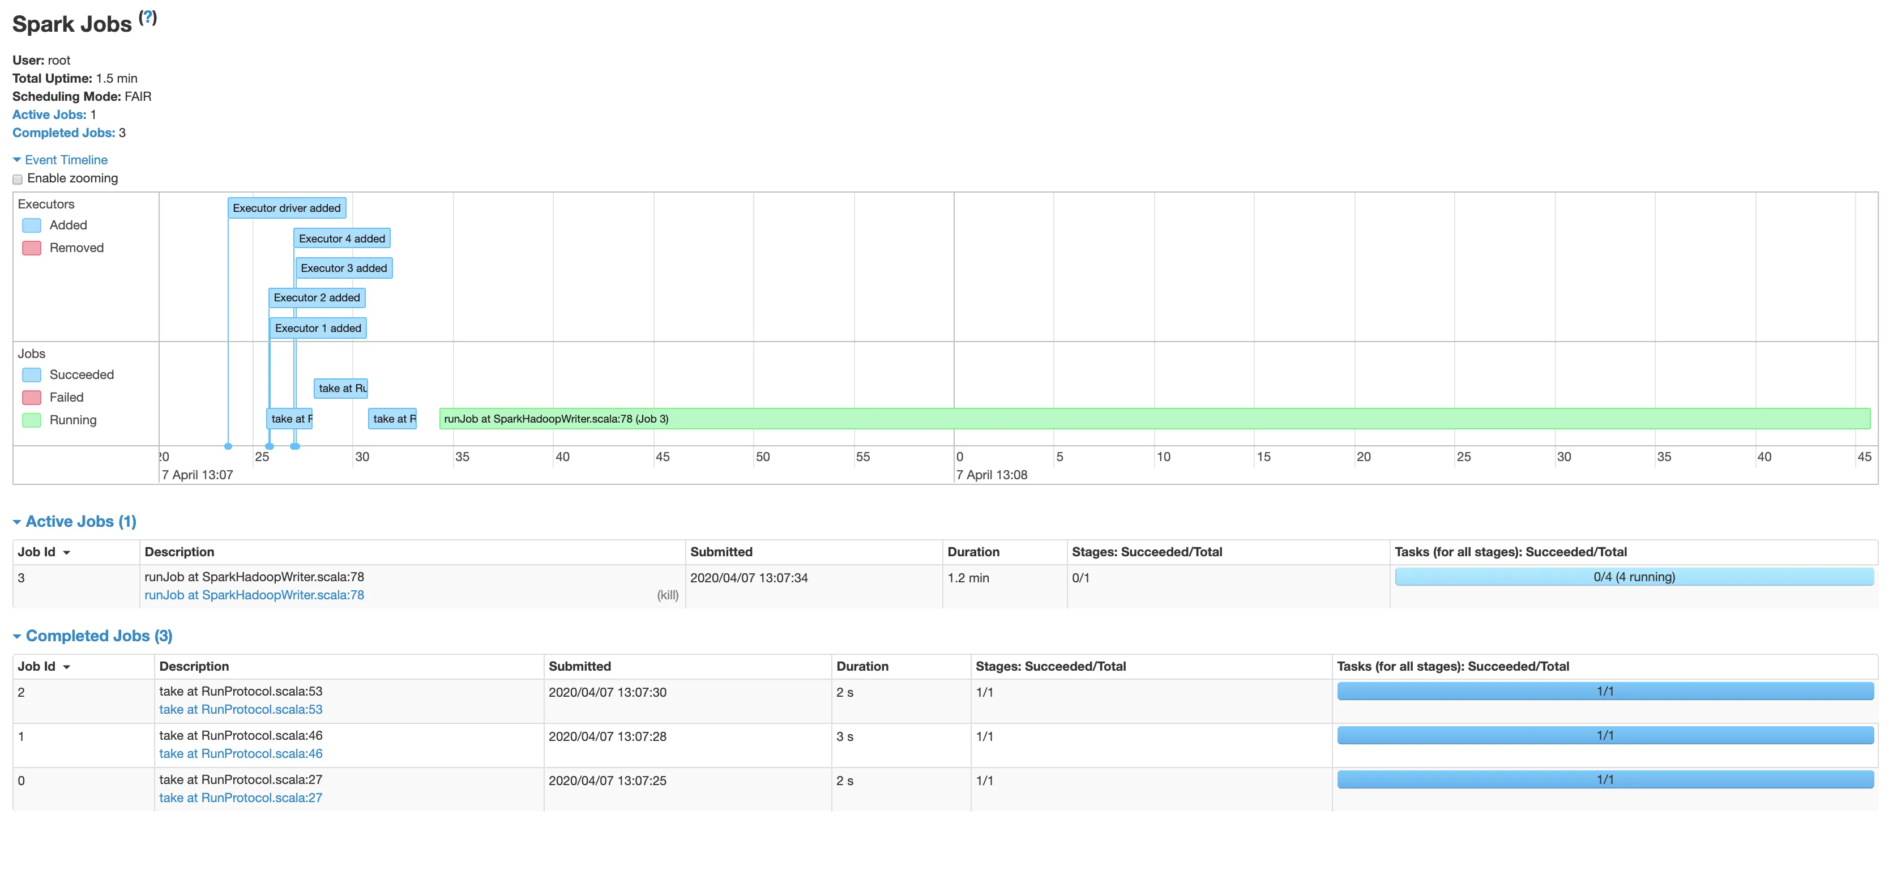Open runJob at SparkHadoopWriter.scala:78 link

[254, 595]
